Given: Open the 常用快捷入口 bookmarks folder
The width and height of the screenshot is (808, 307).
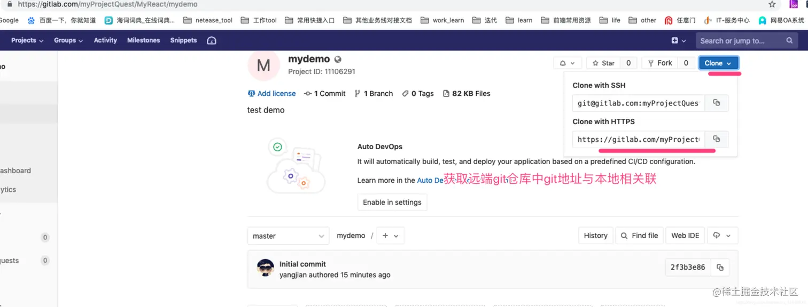Looking at the screenshot, I should [x=310, y=20].
